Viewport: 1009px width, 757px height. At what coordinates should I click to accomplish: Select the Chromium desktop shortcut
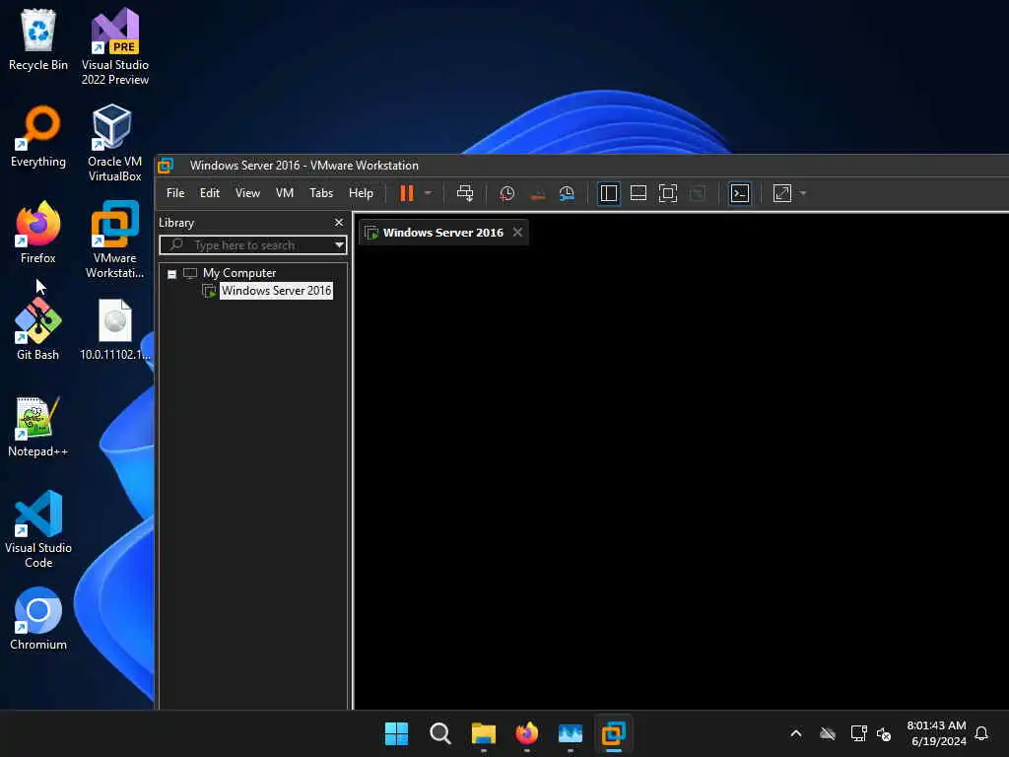[38, 619]
